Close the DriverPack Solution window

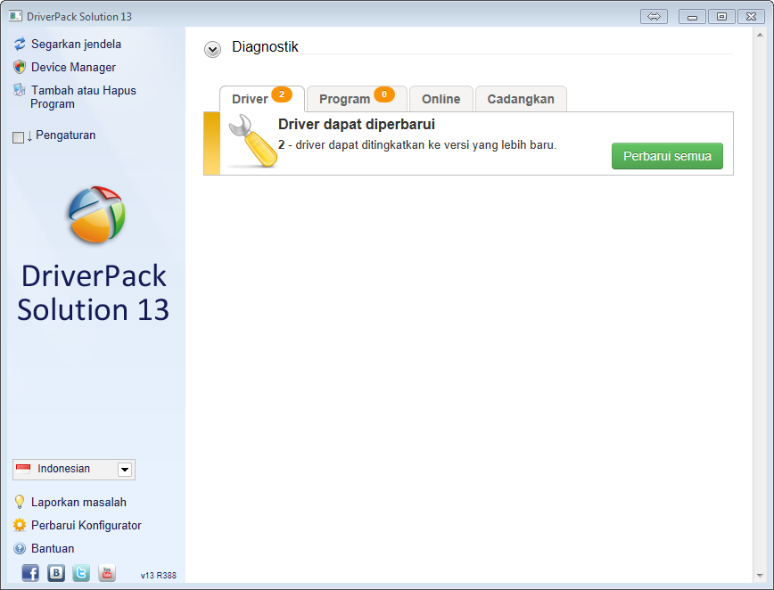(x=752, y=16)
